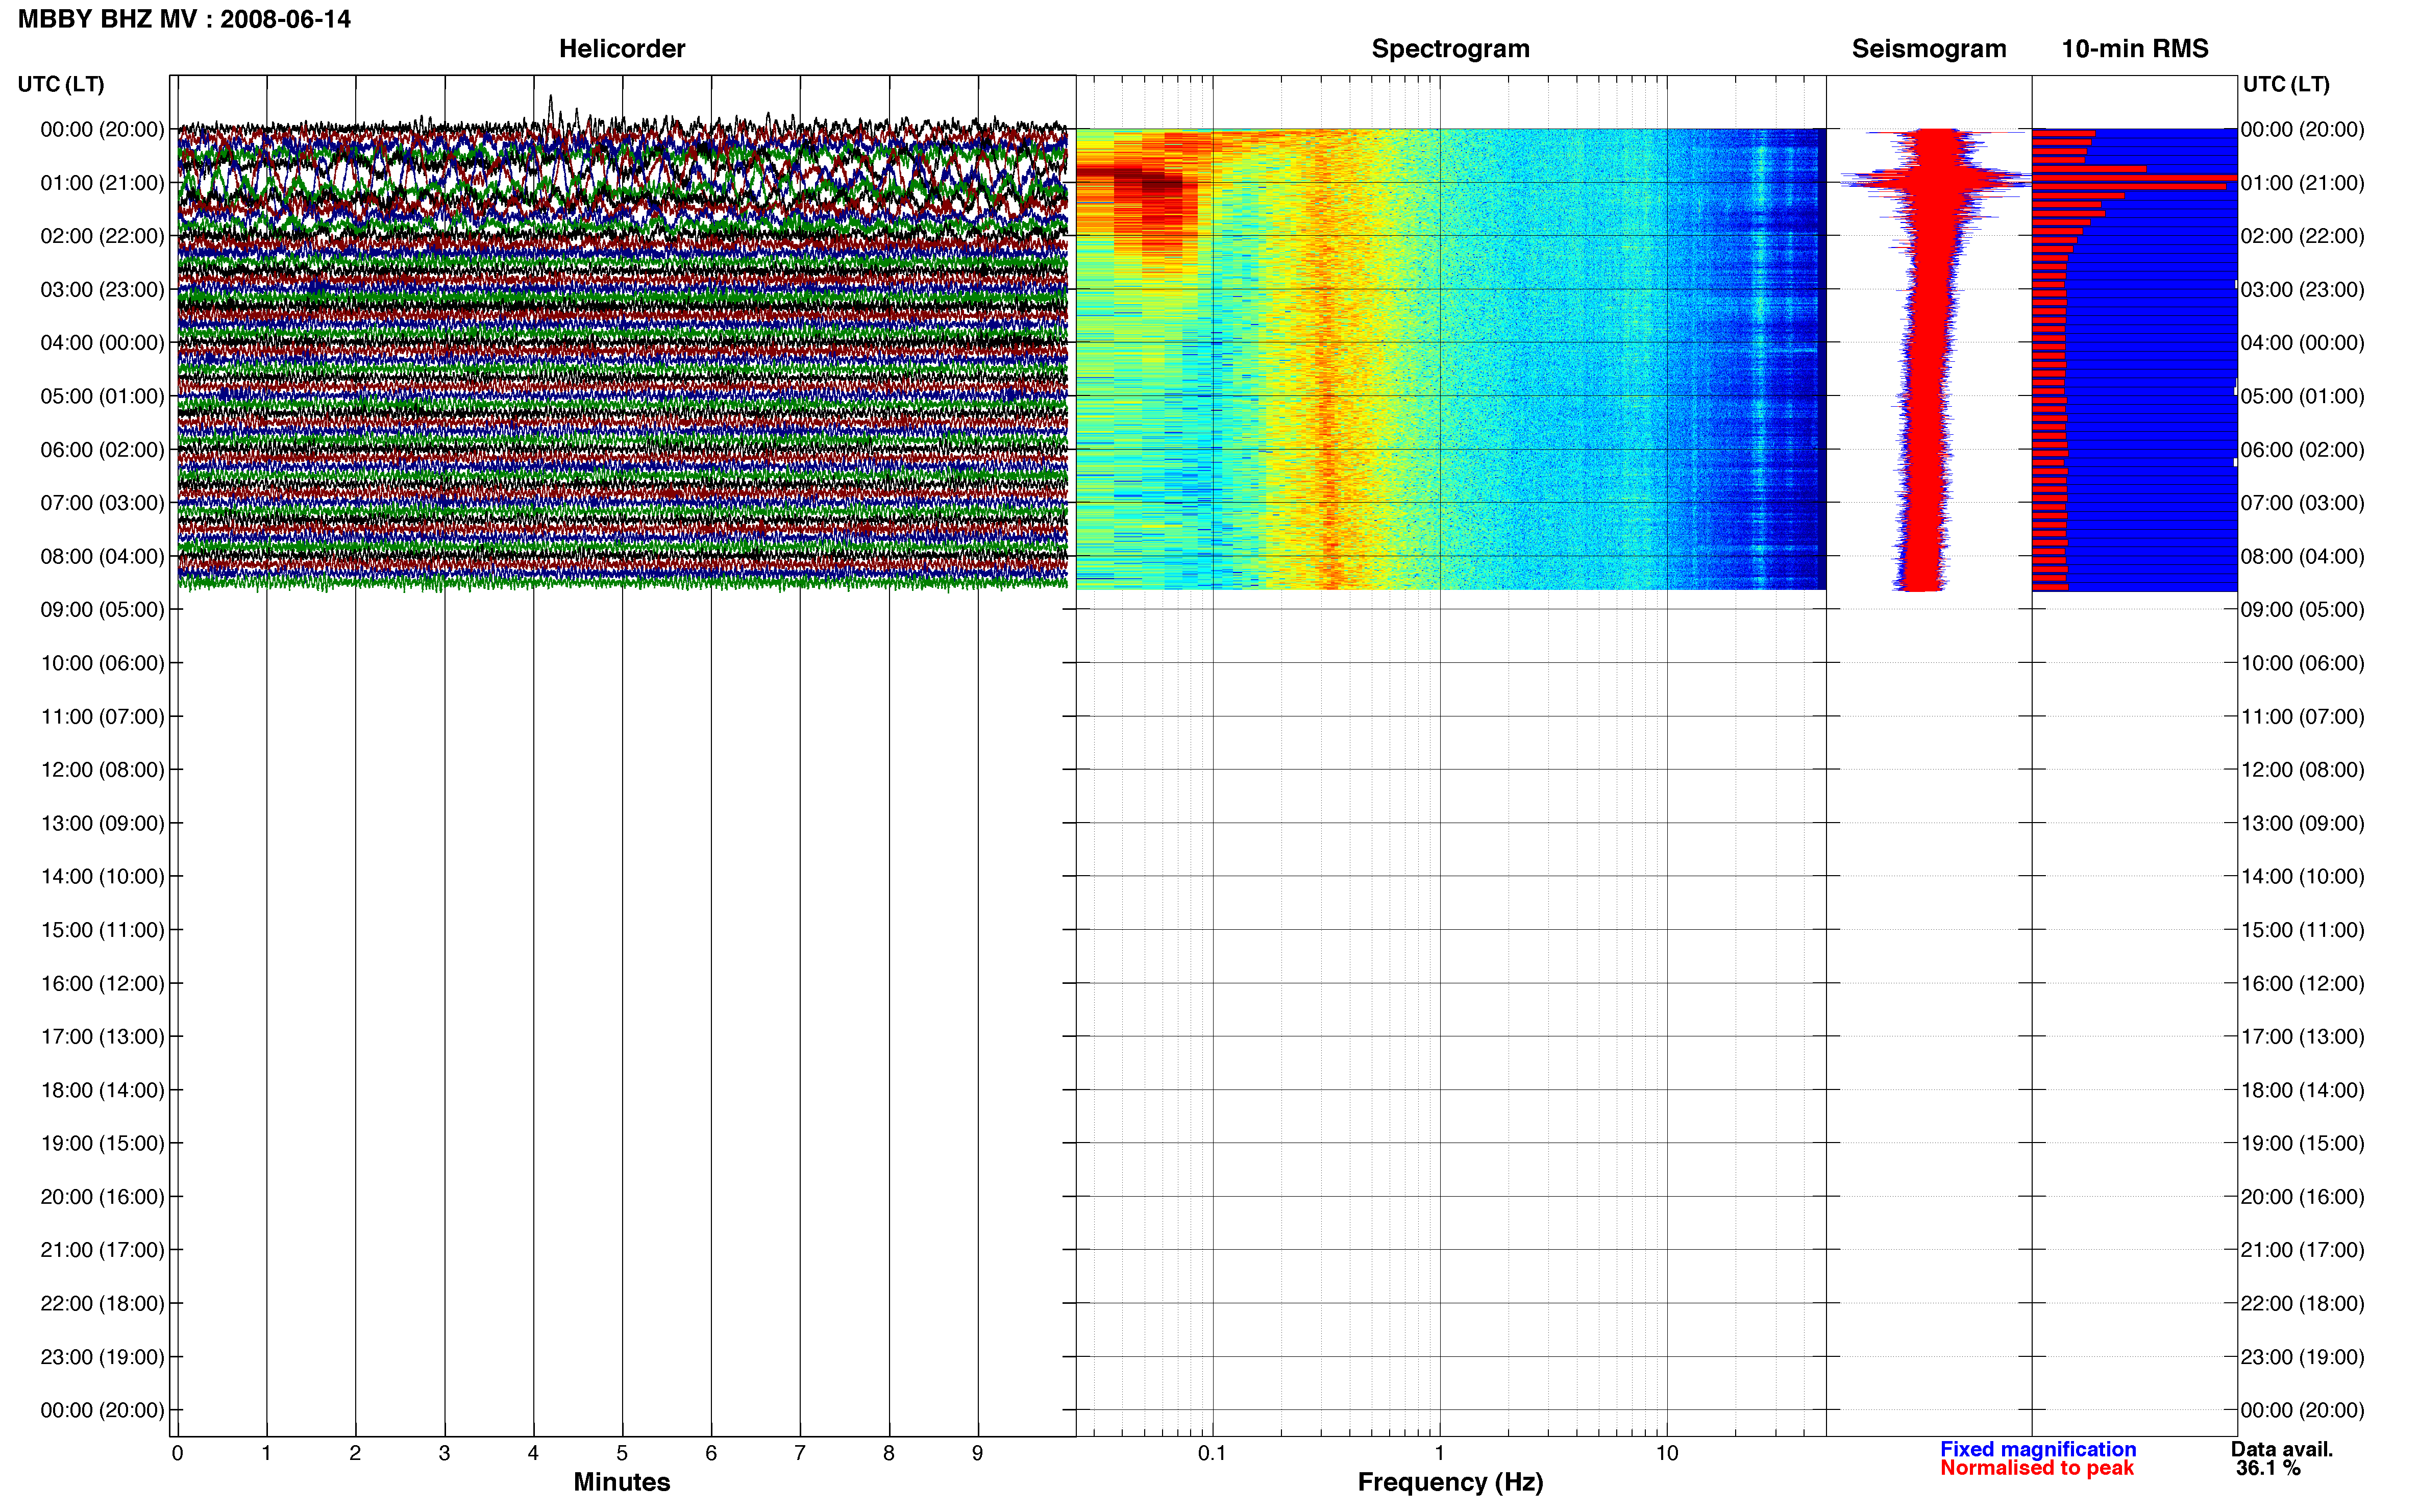This screenshot has height=1512, width=2419.
Task: Click '08:00 (04:00)' on the RMS time axis
Action: [x=2303, y=556]
